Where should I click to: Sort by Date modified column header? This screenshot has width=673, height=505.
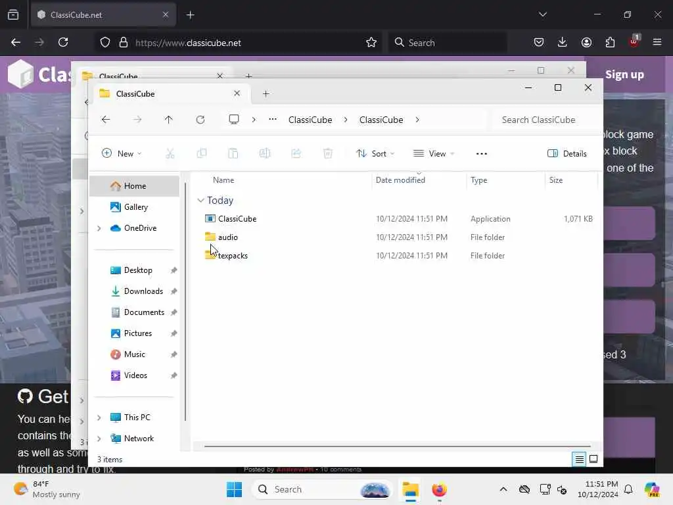click(x=400, y=180)
